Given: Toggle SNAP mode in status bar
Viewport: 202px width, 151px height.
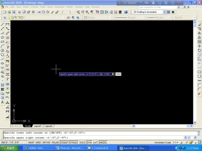Looking at the screenshot, I should point(31,143).
